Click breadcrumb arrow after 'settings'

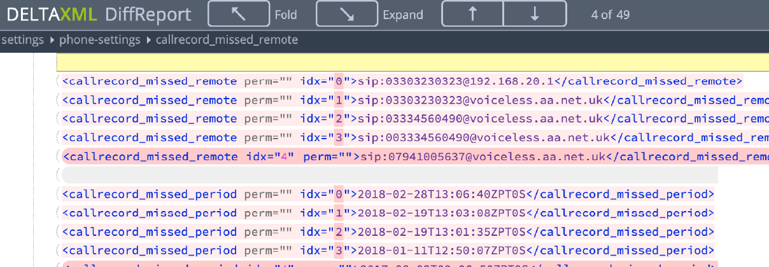(x=52, y=40)
